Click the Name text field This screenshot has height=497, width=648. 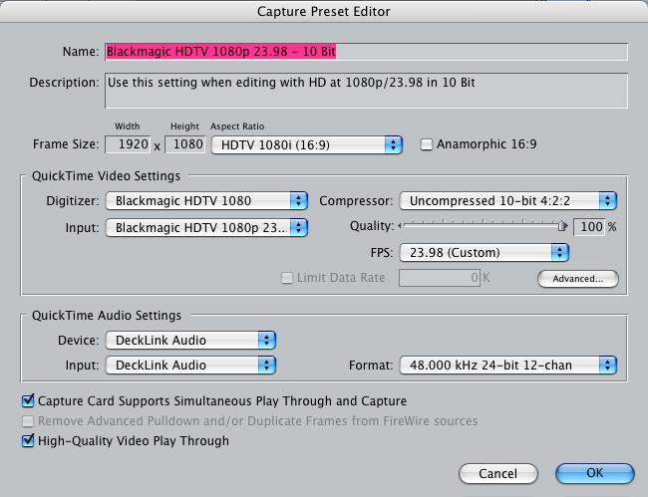[x=366, y=52]
